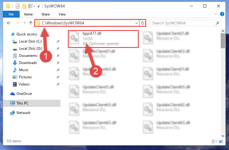The image size is (229, 150).
Task: Switch to large icons view in status bar
Action: [x=221, y=141]
